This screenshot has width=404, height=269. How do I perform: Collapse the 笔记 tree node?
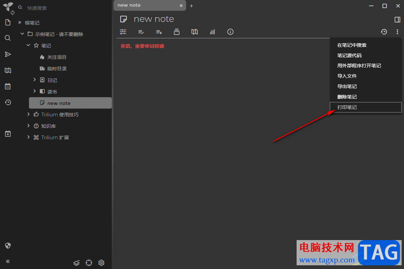[x=28, y=45]
